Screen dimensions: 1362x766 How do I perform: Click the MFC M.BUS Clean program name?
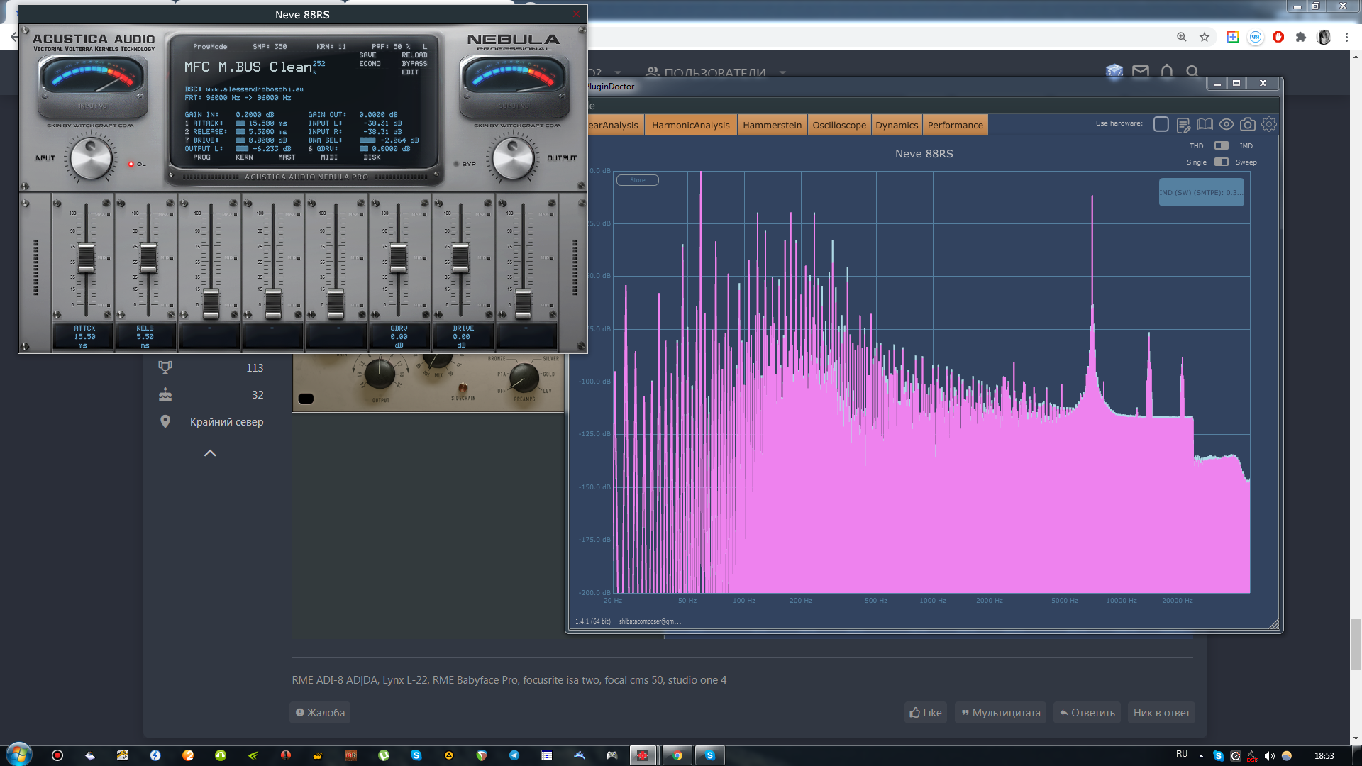248,67
